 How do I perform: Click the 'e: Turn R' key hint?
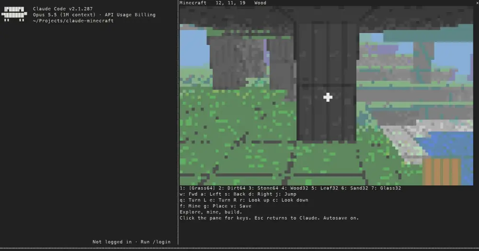[x=223, y=200]
